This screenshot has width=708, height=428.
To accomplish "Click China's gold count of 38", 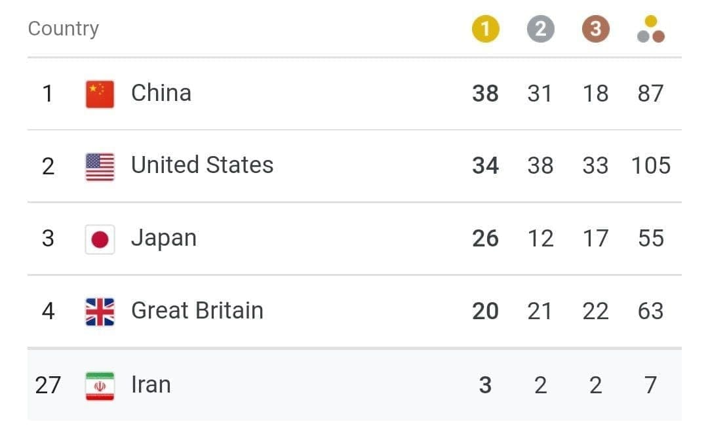I will pos(485,94).
